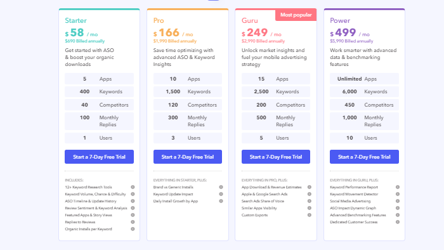Start the Guru plan 7-day free trial
The height and width of the screenshot is (250, 444).
pos(276,157)
